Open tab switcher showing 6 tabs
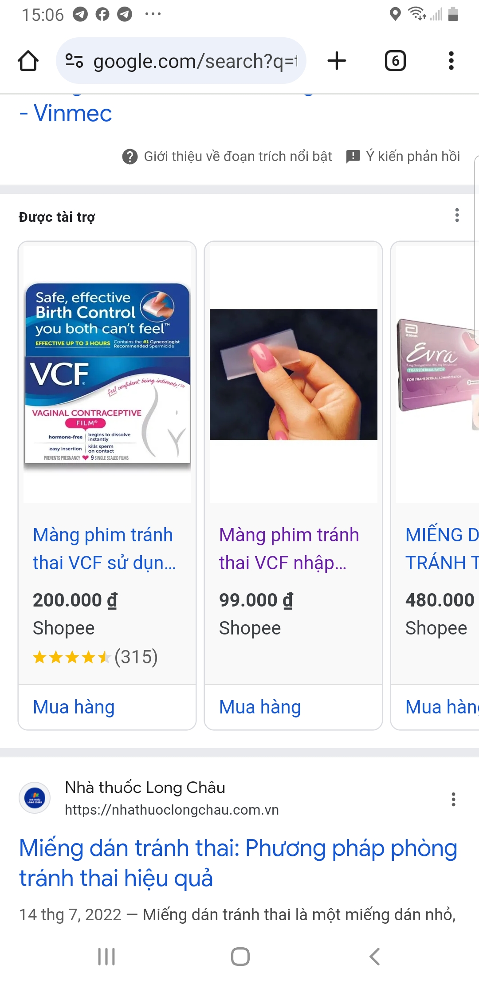 tap(395, 61)
